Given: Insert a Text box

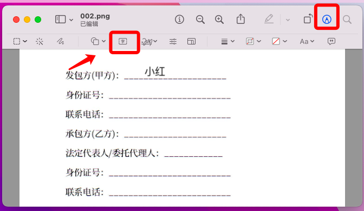Looking at the screenshot, I should click(x=123, y=41).
